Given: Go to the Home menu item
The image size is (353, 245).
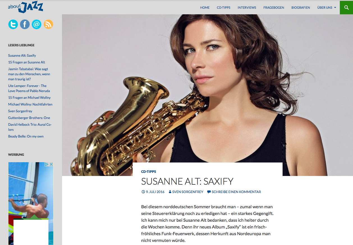Looking at the screenshot, I should (205, 8).
